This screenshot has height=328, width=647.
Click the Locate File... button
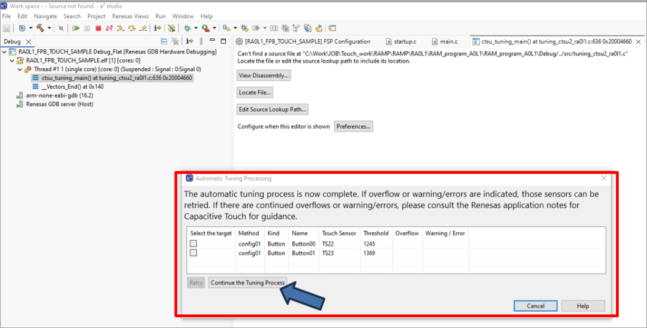pos(255,92)
